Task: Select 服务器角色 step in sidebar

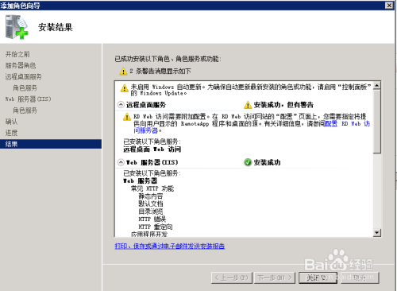Action: pos(21,65)
